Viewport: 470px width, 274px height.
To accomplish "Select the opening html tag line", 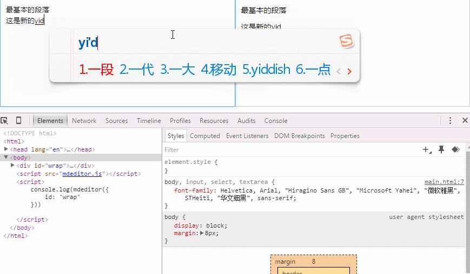I will [x=14, y=141].
